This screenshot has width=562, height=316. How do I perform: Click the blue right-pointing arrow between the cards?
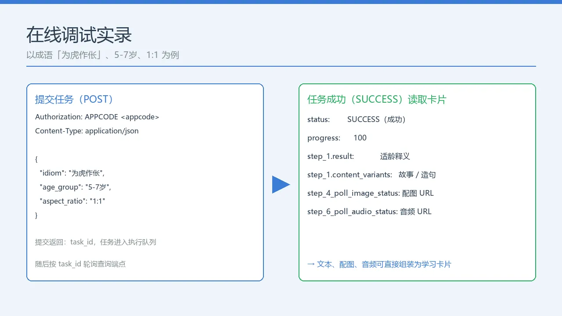pos(281,184)
